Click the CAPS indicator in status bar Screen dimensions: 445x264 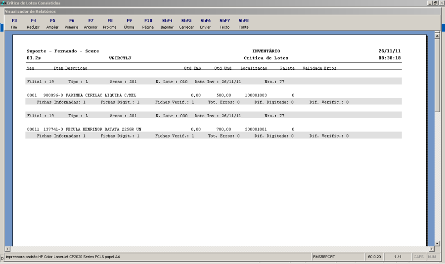418,257
